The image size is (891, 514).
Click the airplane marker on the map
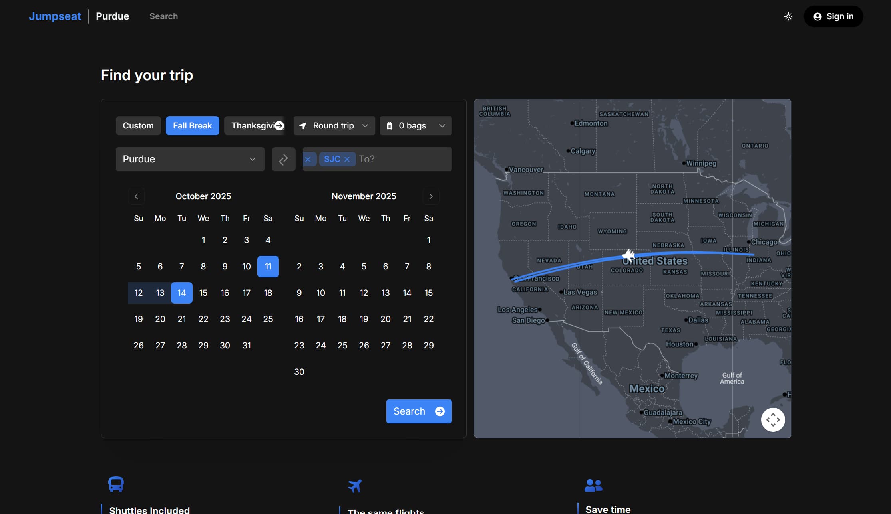628,255
